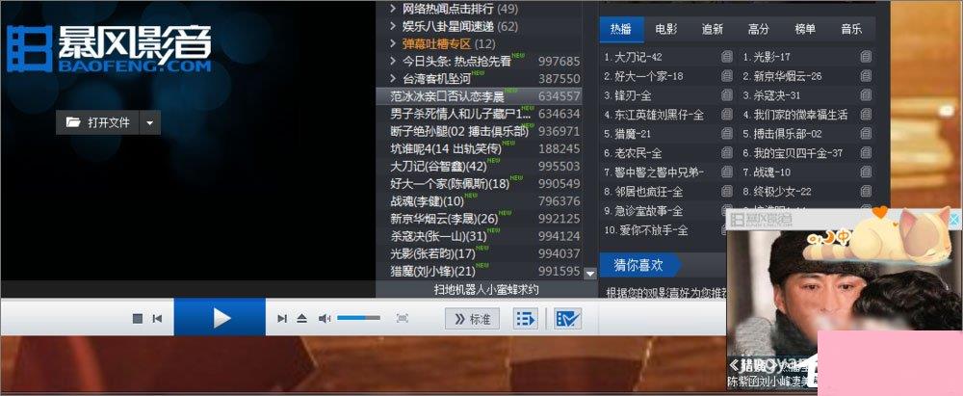
Task: Click details icon beside 战魂-10
Action: pyautogui.click(x=866, y=172)
